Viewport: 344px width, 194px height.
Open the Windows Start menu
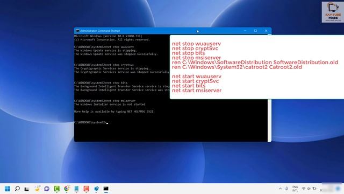(x=7, y=189)
